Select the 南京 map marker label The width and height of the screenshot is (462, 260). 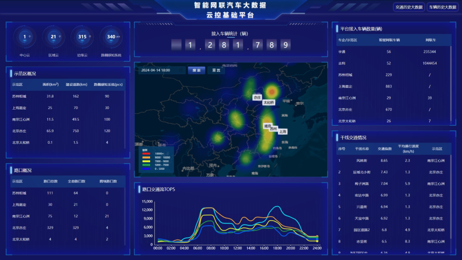(268, 126)
